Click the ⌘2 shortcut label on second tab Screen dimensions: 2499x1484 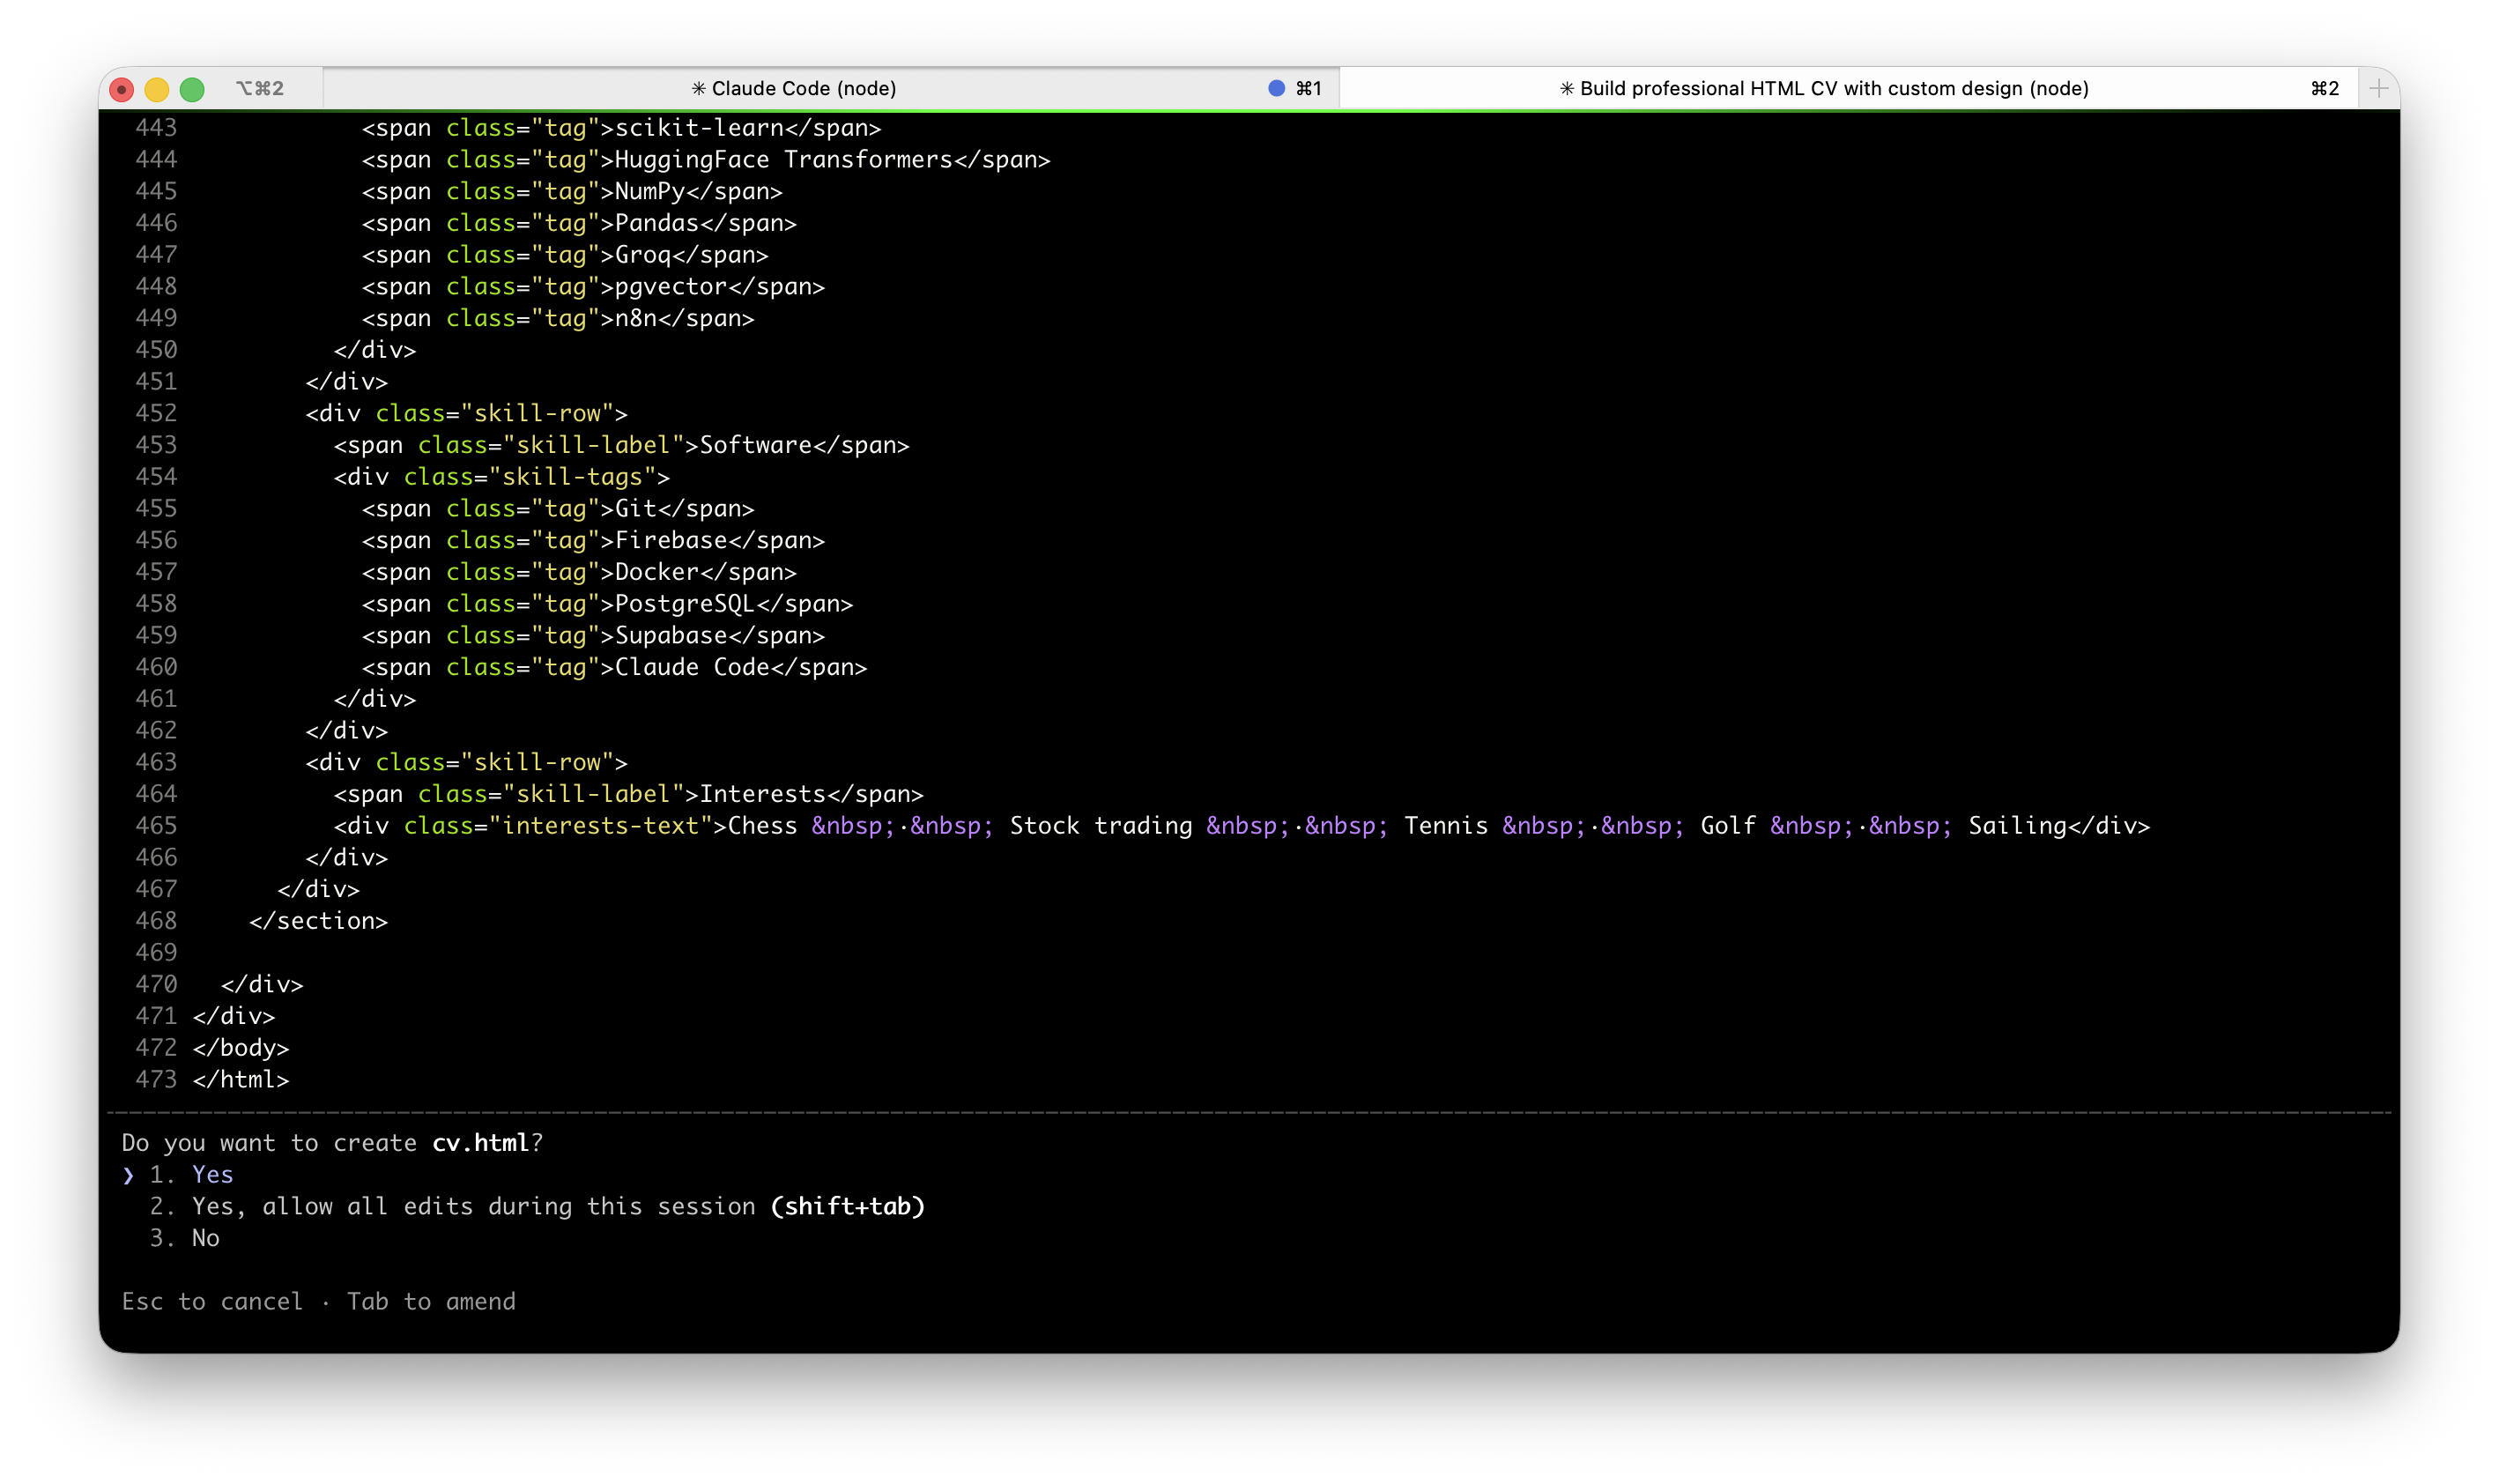2324,88
